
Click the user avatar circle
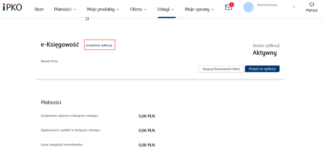pyautogui.click(x=248, y=7)
